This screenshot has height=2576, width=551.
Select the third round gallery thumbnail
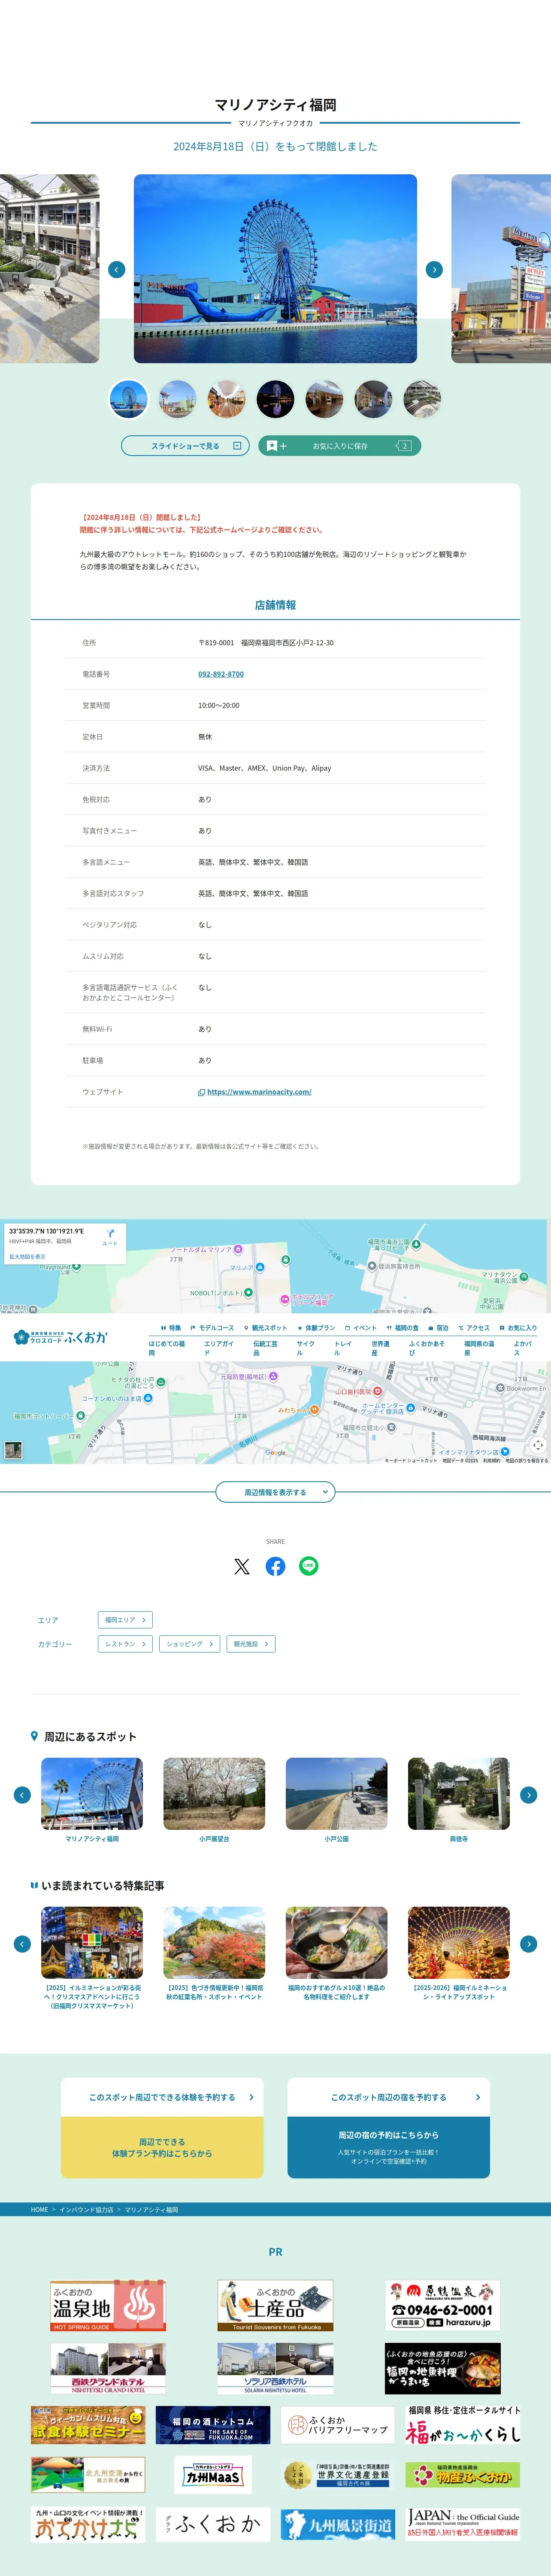(226, 399)
